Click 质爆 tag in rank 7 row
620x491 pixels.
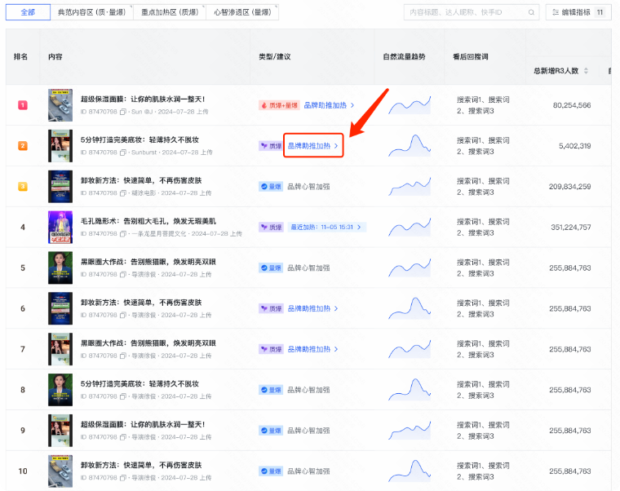tap(271, 349)
